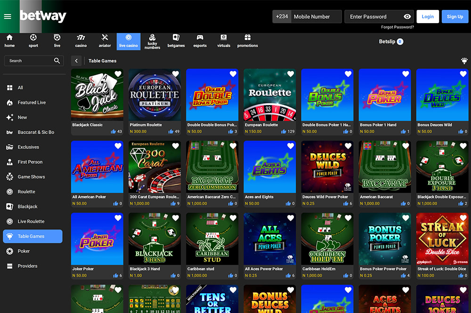The width and height of the screenshot is (471, 313).
Task: Favorite Blackjack Classic heart
Action: (x=118, y=74)
